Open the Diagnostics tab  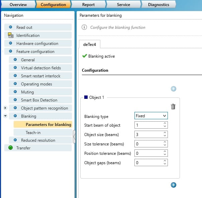(159, 4)
